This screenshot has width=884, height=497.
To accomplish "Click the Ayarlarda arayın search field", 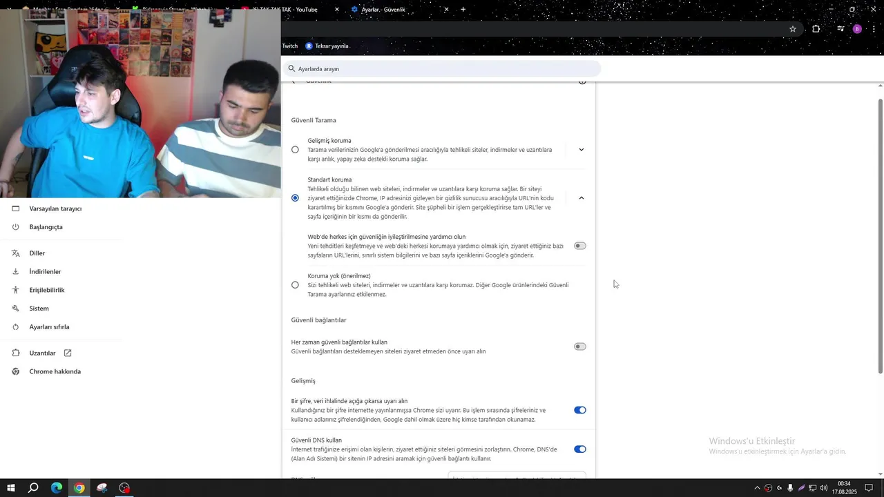I will pos(442,69).
